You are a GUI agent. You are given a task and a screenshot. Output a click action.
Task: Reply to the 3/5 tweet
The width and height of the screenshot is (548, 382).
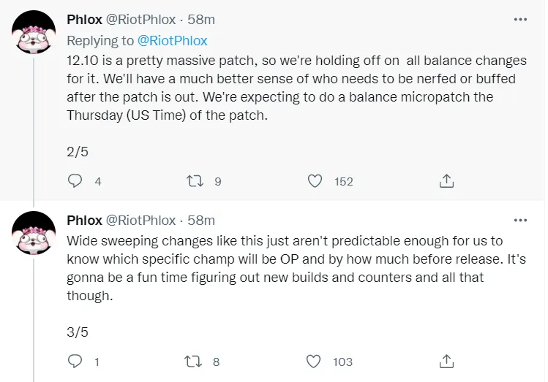click(x=75, y=361)
